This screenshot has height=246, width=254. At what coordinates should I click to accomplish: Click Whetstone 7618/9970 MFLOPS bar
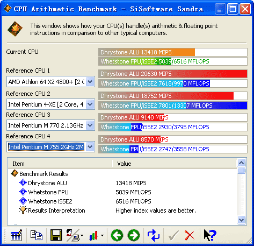[x=173, y=83]
